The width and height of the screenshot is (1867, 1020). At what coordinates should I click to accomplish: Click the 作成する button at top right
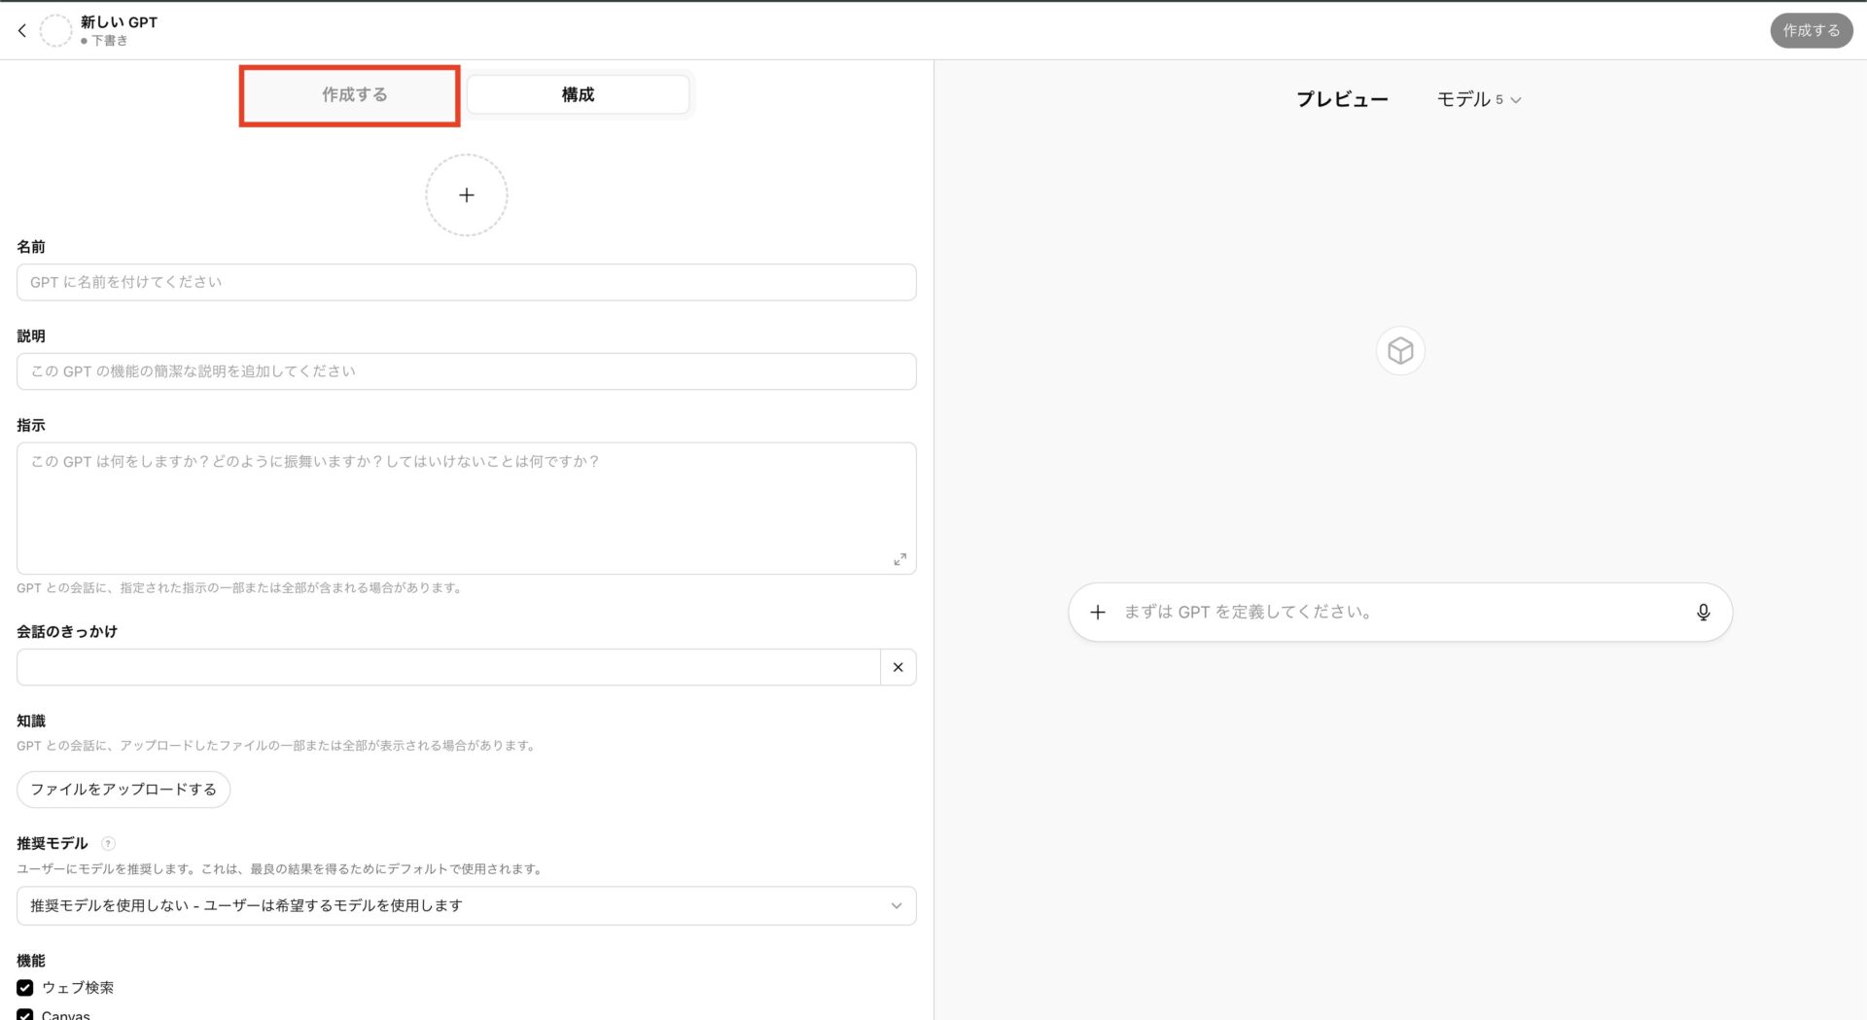(1811, 30)
